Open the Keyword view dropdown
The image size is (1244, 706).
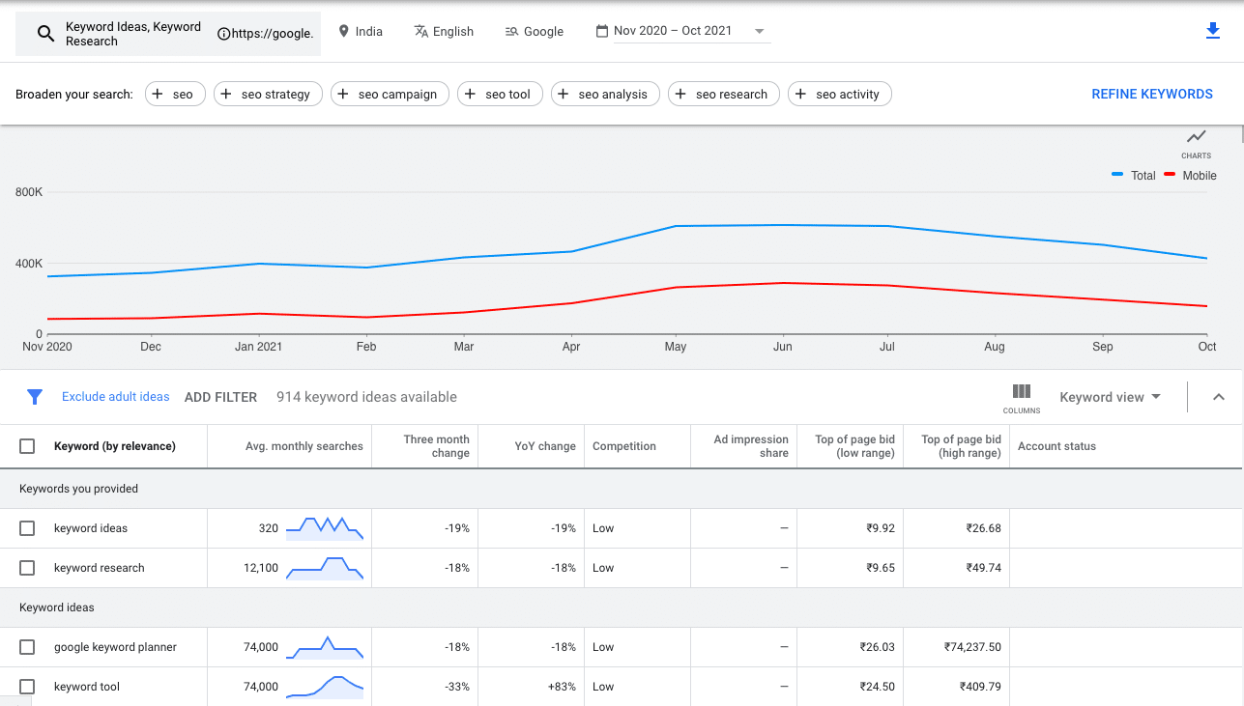point(1109,396)
